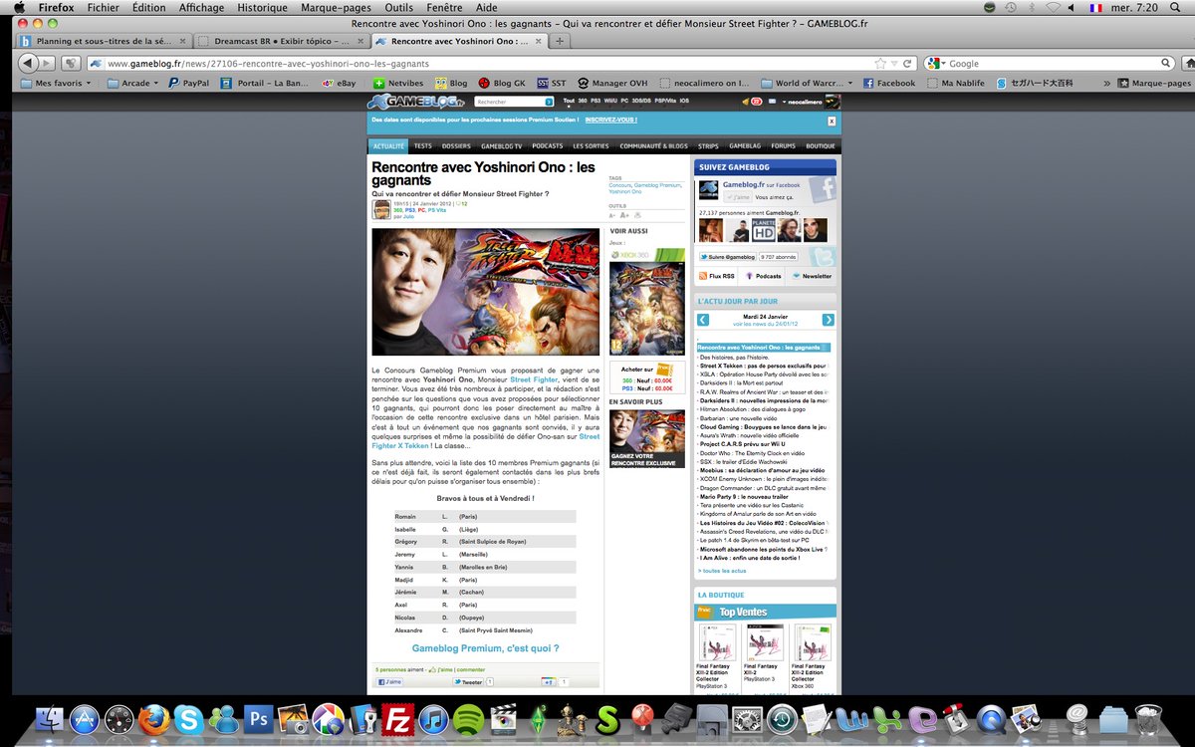Launch App Store from the dock
The image size is (1195, 747).
point(84,719)
